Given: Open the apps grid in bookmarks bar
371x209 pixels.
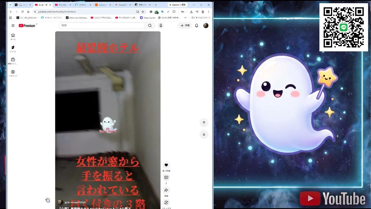Looking at the screenshot, I should point(10,18).
